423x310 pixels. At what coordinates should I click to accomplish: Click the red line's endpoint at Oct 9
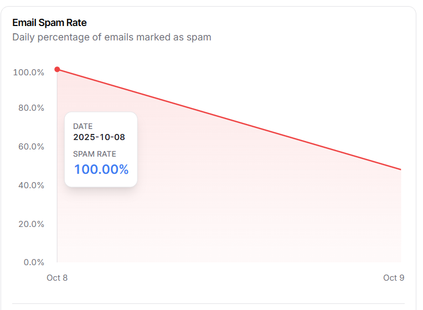[400, 169]
